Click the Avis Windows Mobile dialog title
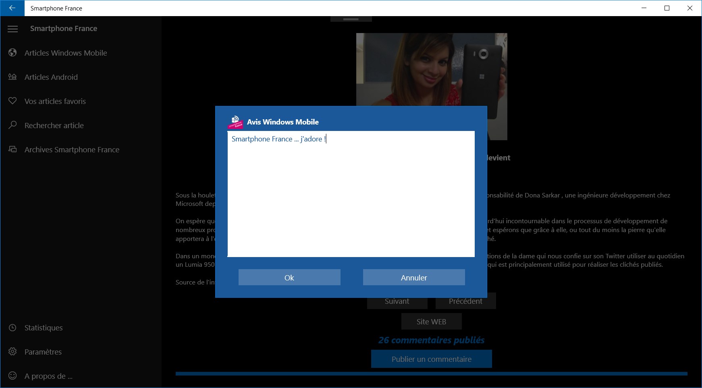Viewport: 702px width, 388px height. pyautogui.click(x=283, y=122)
